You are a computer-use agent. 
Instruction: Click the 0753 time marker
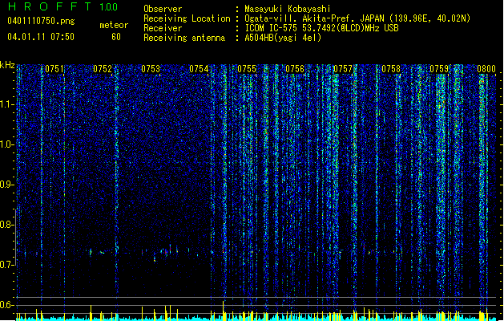tap(151, 69)
